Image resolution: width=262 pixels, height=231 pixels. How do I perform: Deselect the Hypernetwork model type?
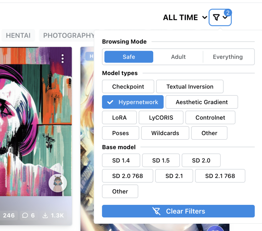[x=133, y=102]
